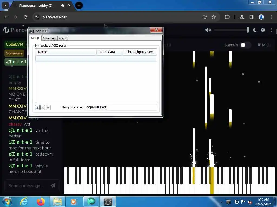Send chat message with paper plane icon
277x207 pixels.
click(x=53, y=185)
